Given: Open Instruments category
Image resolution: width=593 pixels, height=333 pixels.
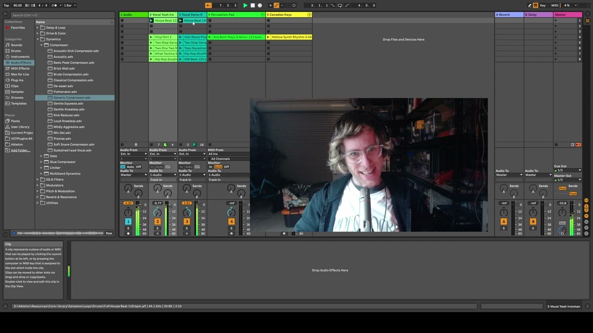Looking at the screenshot, I should 20,57.
